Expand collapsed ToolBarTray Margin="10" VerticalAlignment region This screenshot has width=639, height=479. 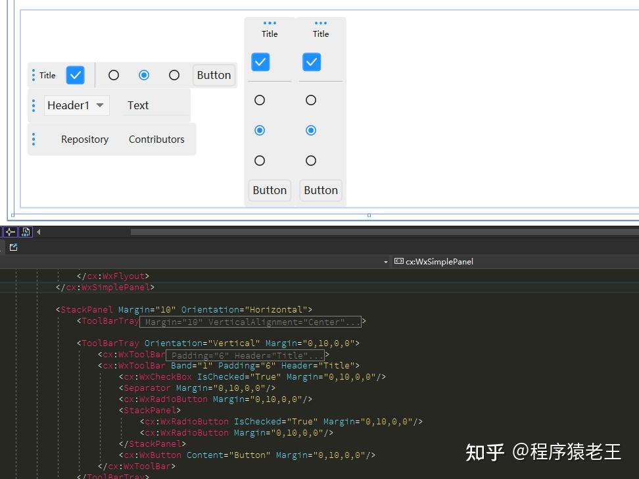point(250,322)
